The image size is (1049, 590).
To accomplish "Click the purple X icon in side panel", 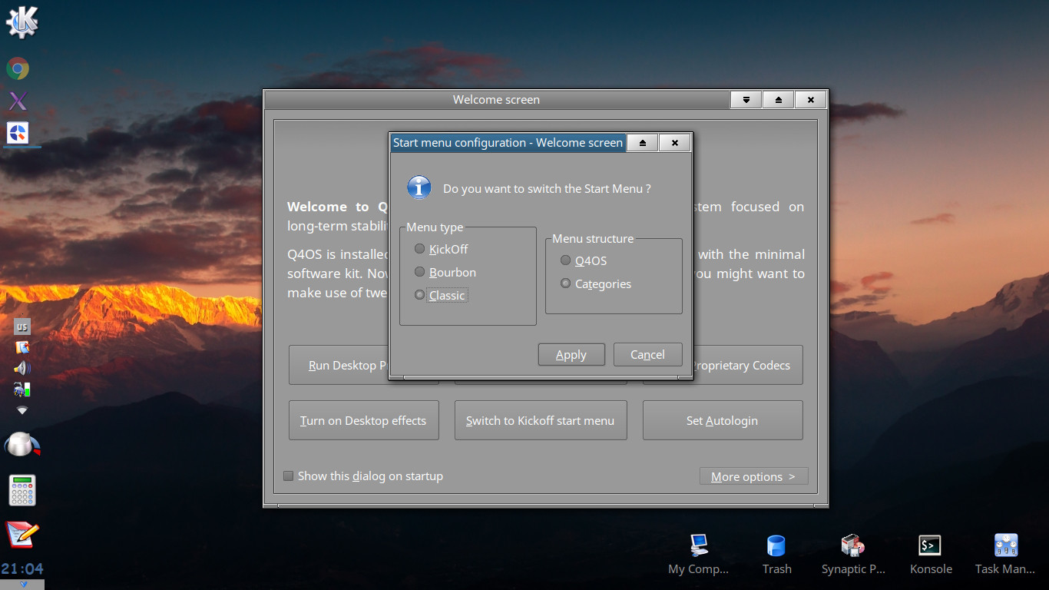I will click(x=18, y=101).
